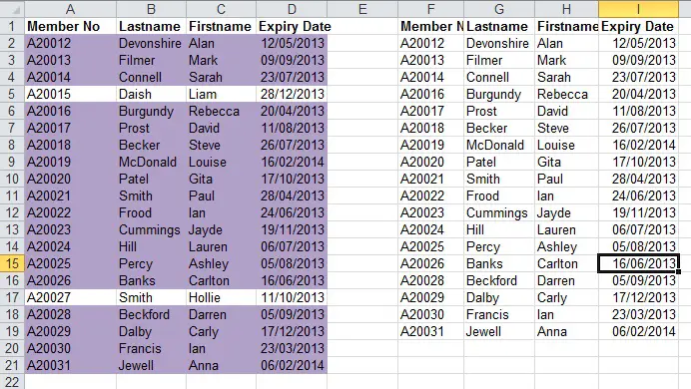Select the Expiry Date header in column I
691x389 pixels.
(638, 26)
